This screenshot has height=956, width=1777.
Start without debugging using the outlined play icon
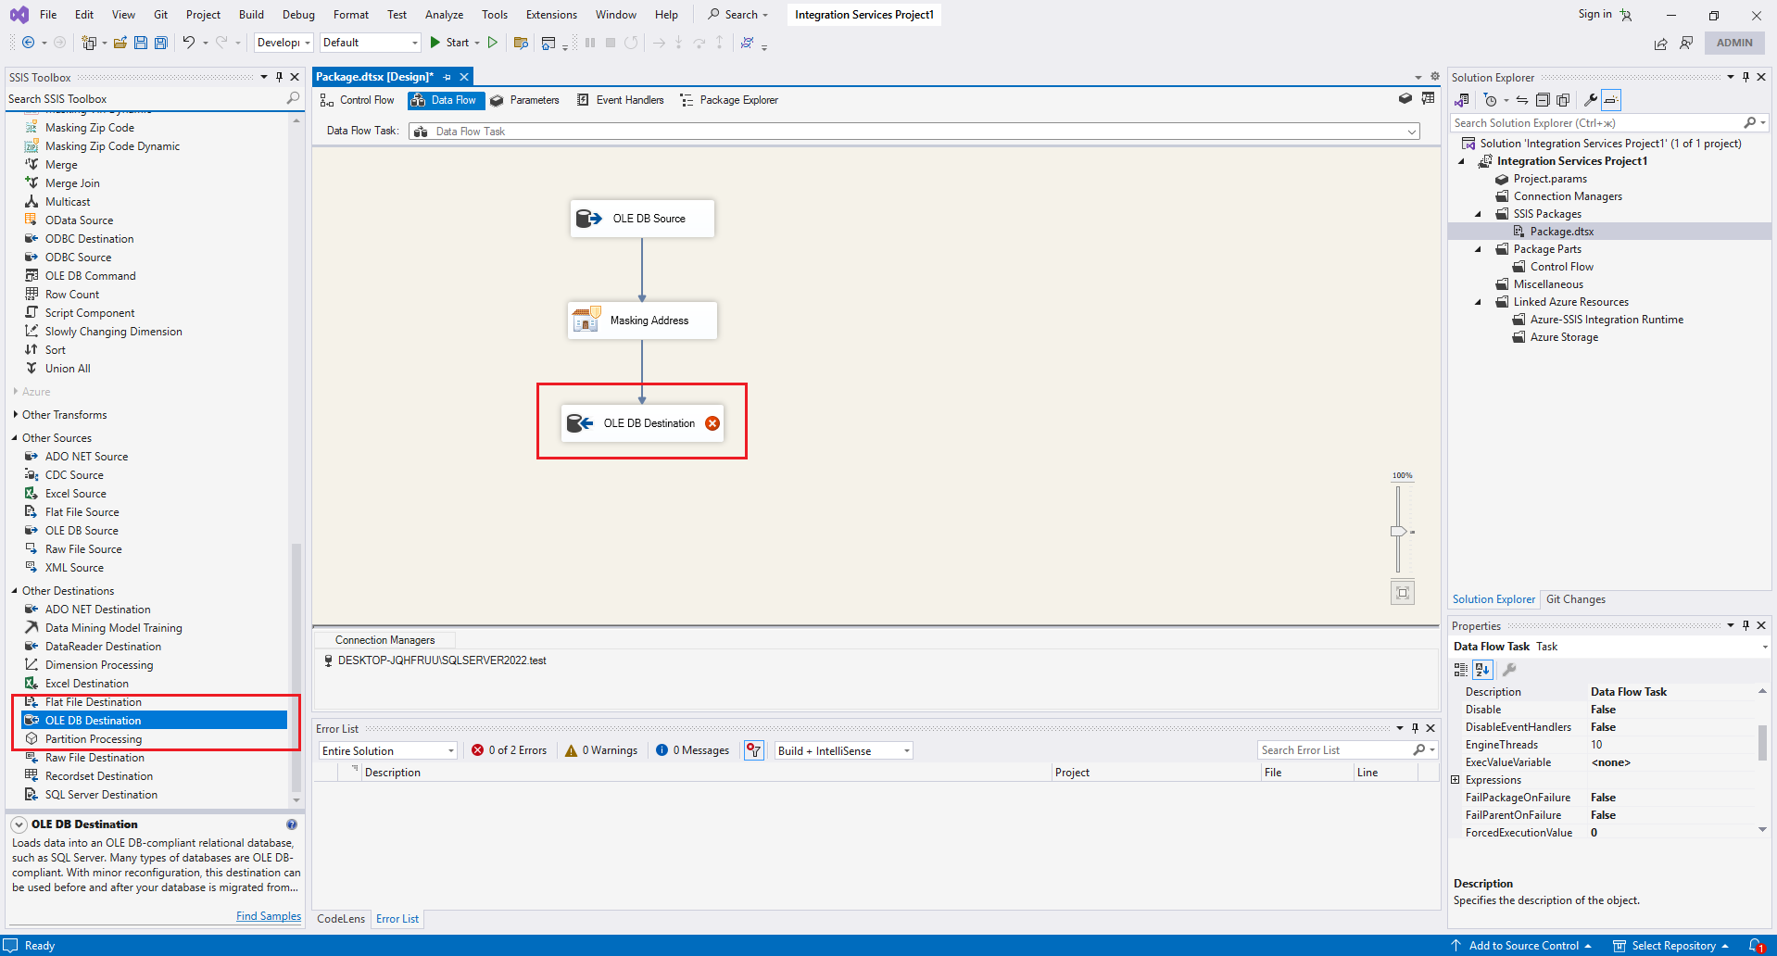tap(493, 43)
